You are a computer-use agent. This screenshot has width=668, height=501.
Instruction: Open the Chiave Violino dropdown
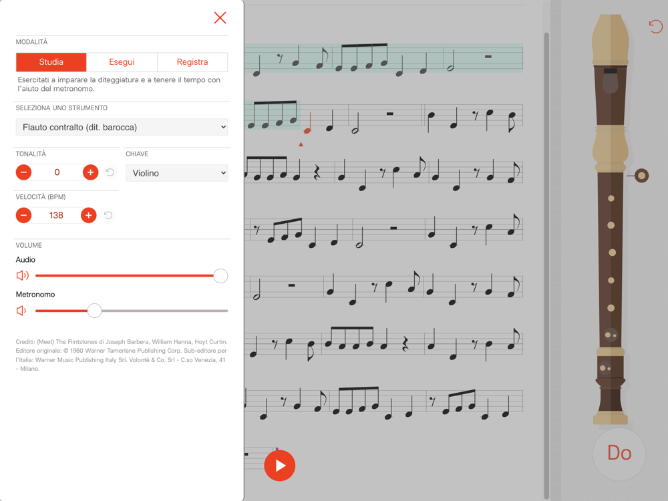(x=177, y=173)
